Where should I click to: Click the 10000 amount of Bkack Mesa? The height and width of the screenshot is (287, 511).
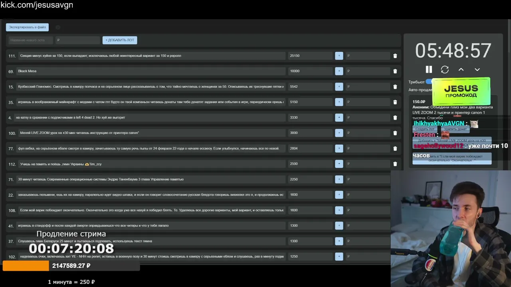(x=310, y=71)
